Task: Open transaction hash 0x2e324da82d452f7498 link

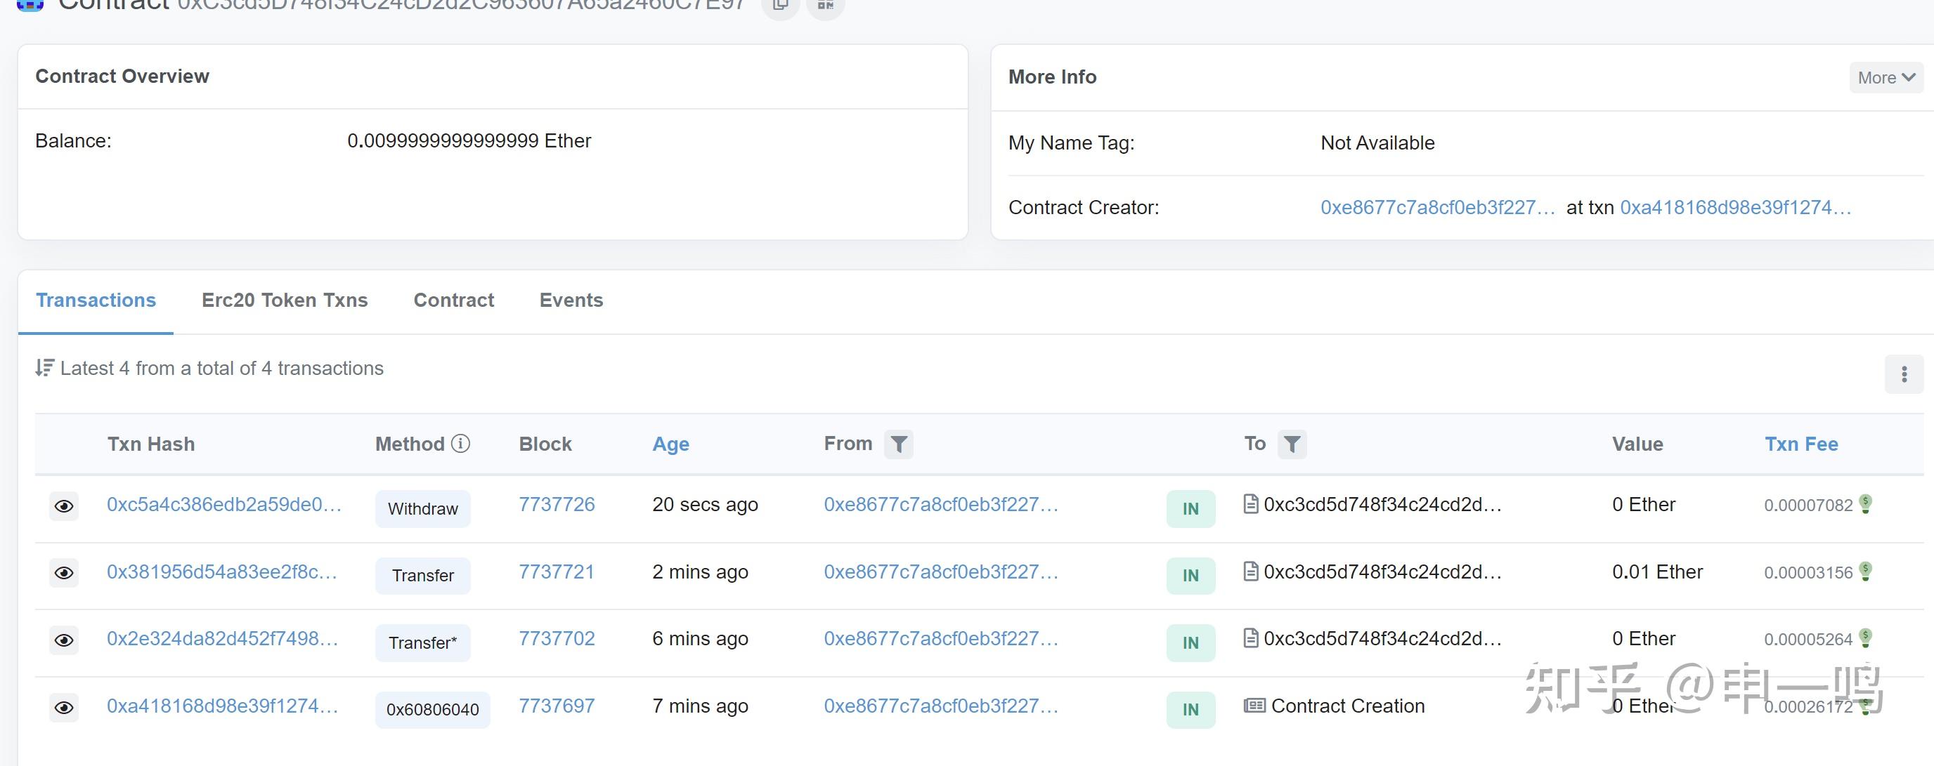Action: 222,638
